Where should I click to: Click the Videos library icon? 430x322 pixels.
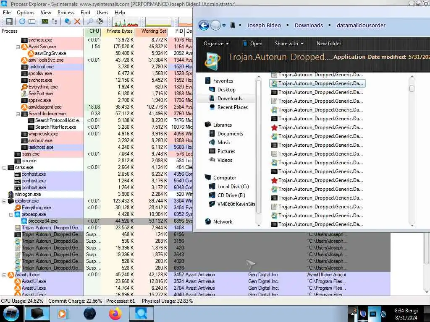(212, 160)
